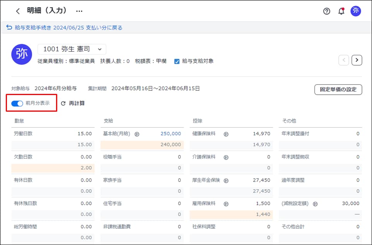The height and width of the screenshot is (245, 372).
Task: Click the highlighted 2.00 absence value
Action: [86, 168]
